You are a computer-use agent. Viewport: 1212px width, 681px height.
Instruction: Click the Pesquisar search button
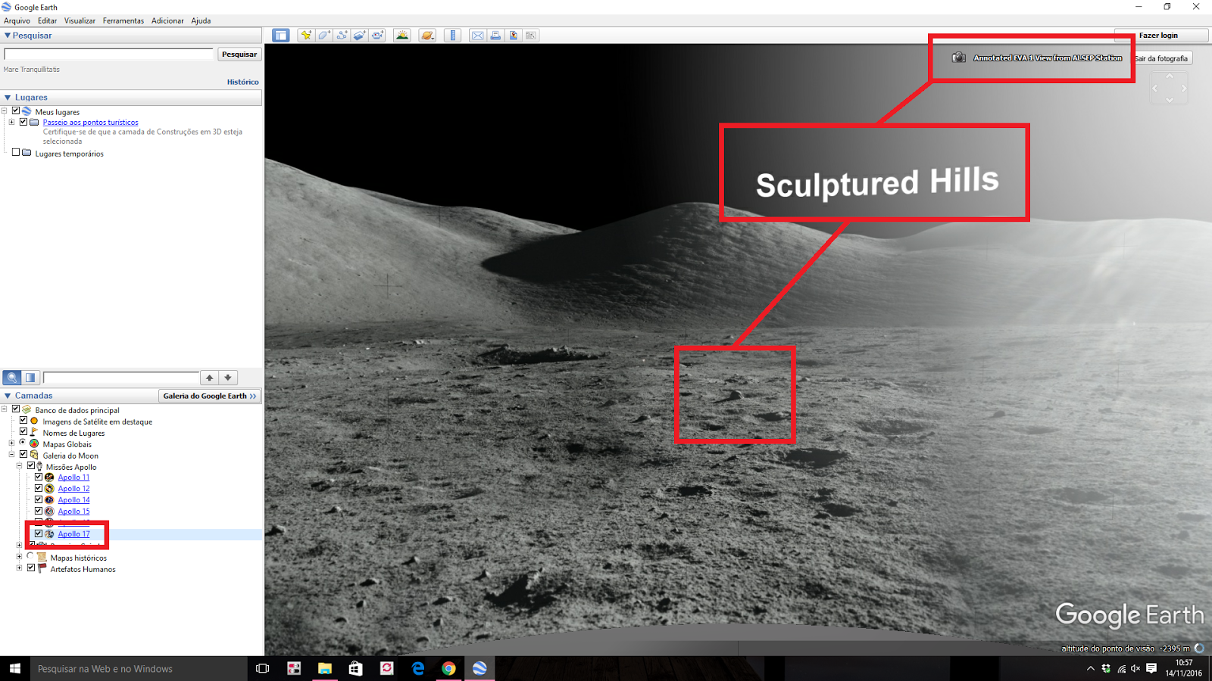click(239, 54)
